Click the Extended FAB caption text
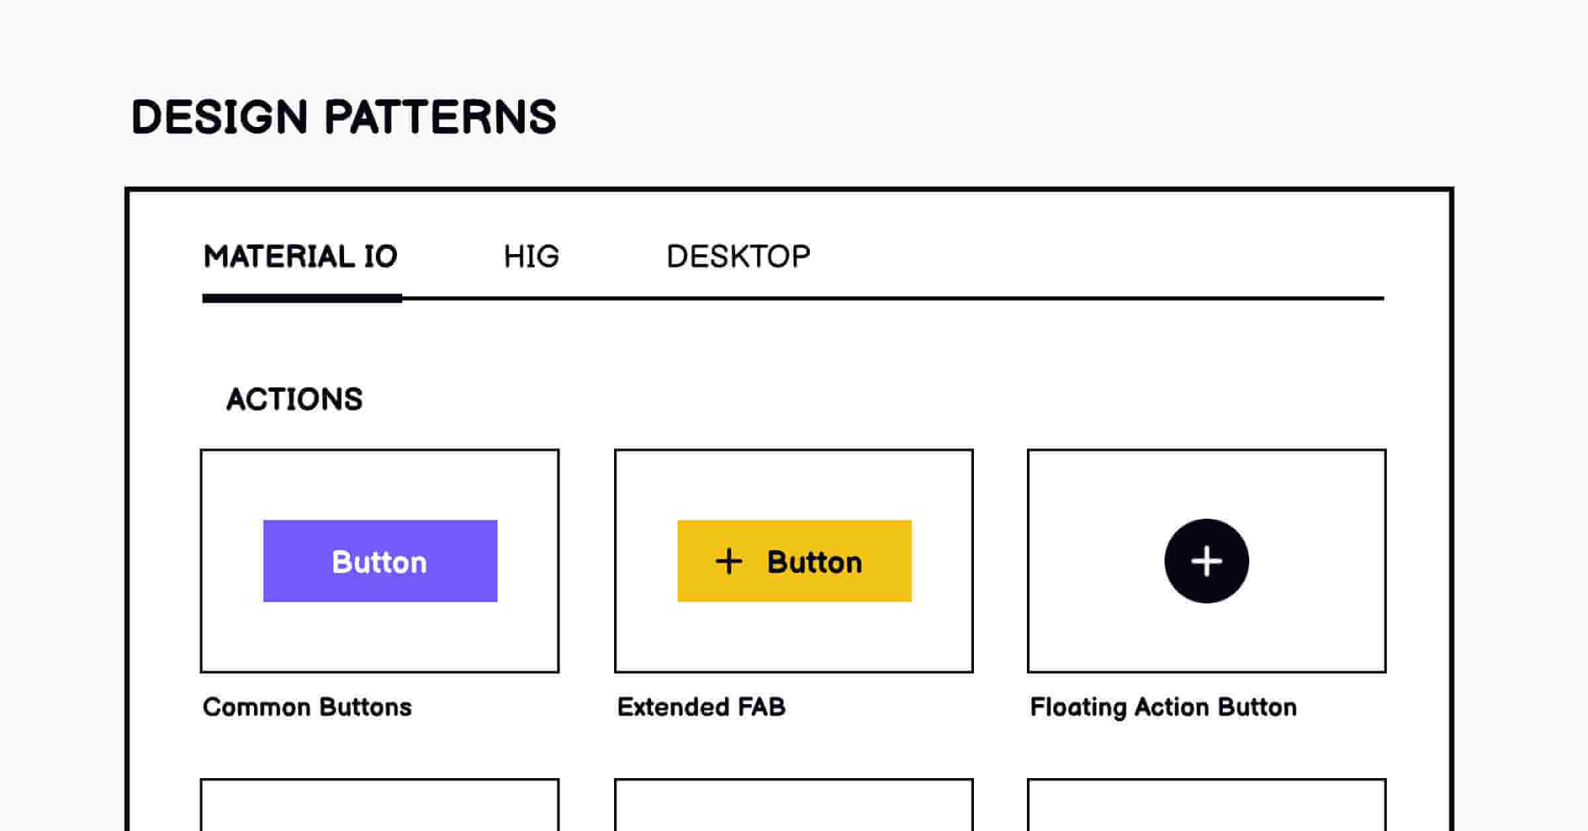The width and height of the screenshot is (1588, 831). pyautogui.click(x=701, y=707)
